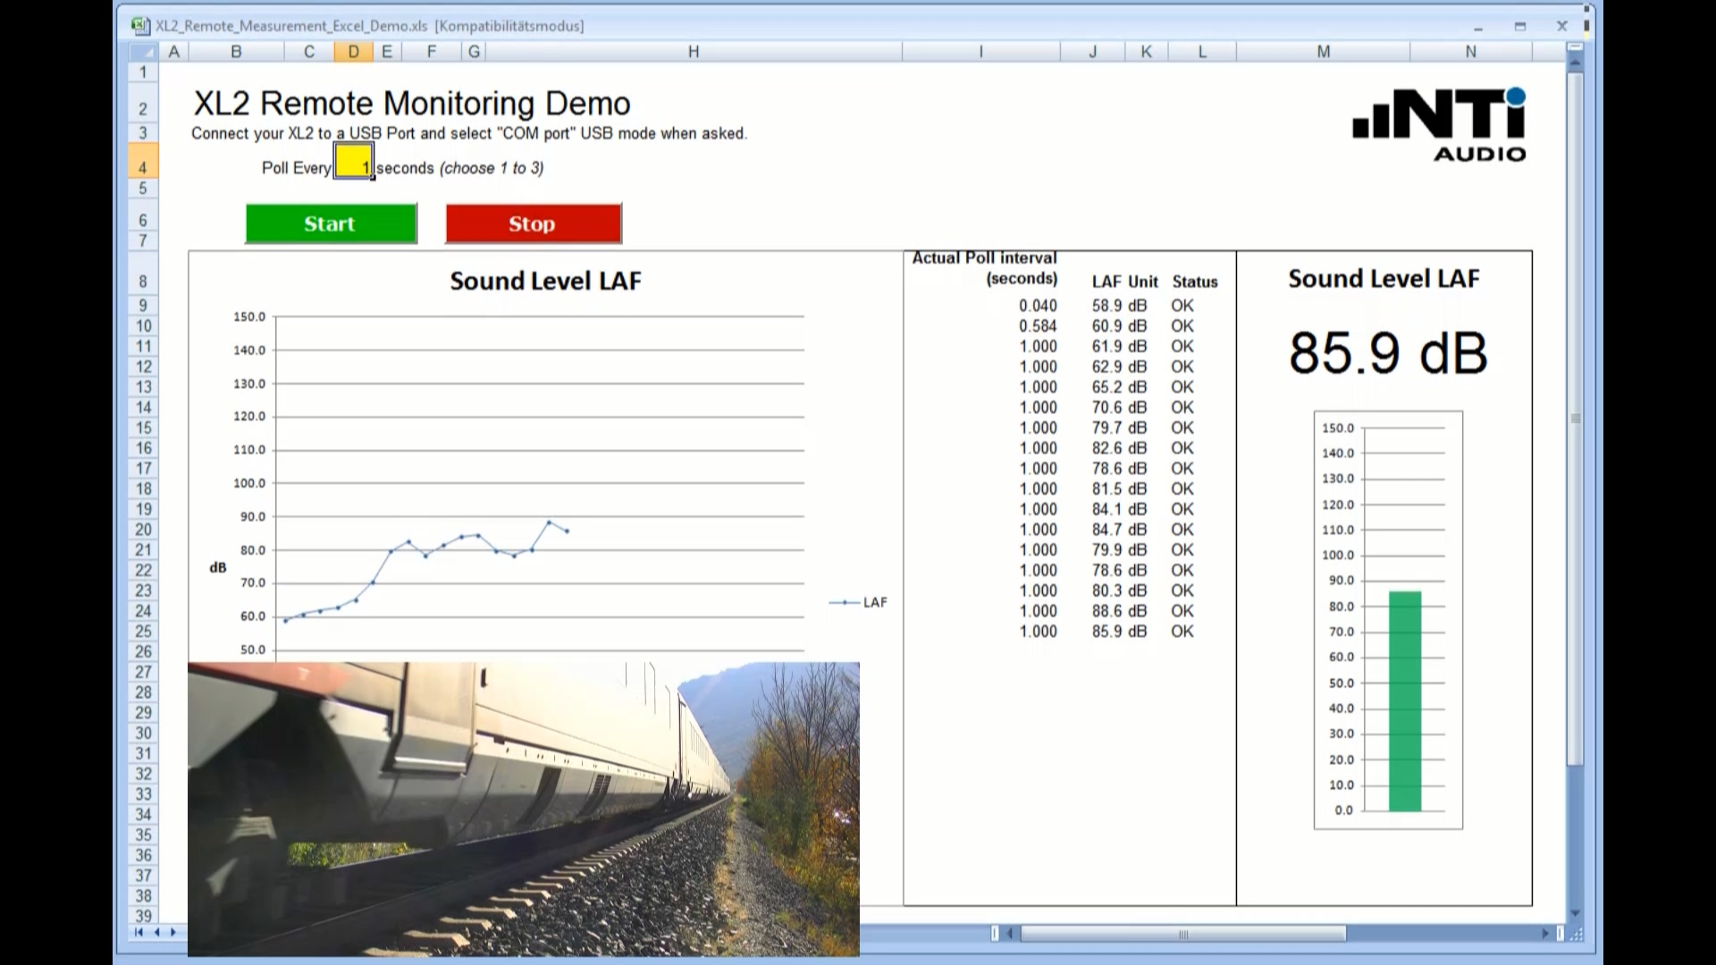
Task: Click the horizontal scrollbar left arrow
Action: pos(1011,934)
